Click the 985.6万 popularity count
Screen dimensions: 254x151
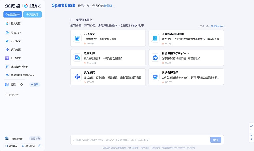90,44
